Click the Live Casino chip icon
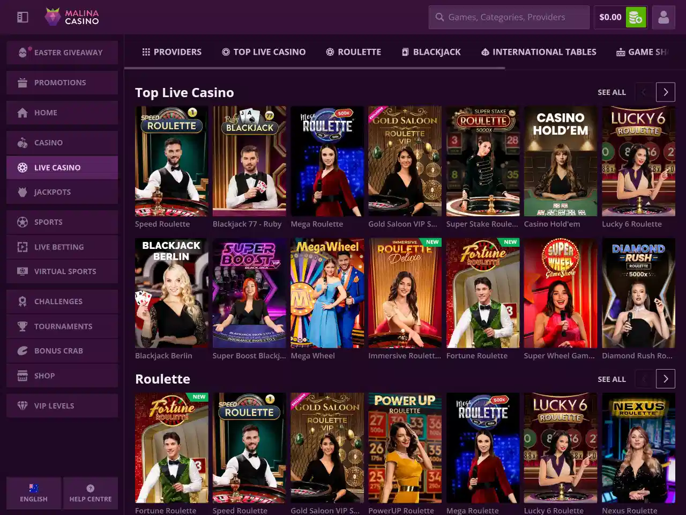This screenshot has height=515, width=686. (x=23, y=167)
